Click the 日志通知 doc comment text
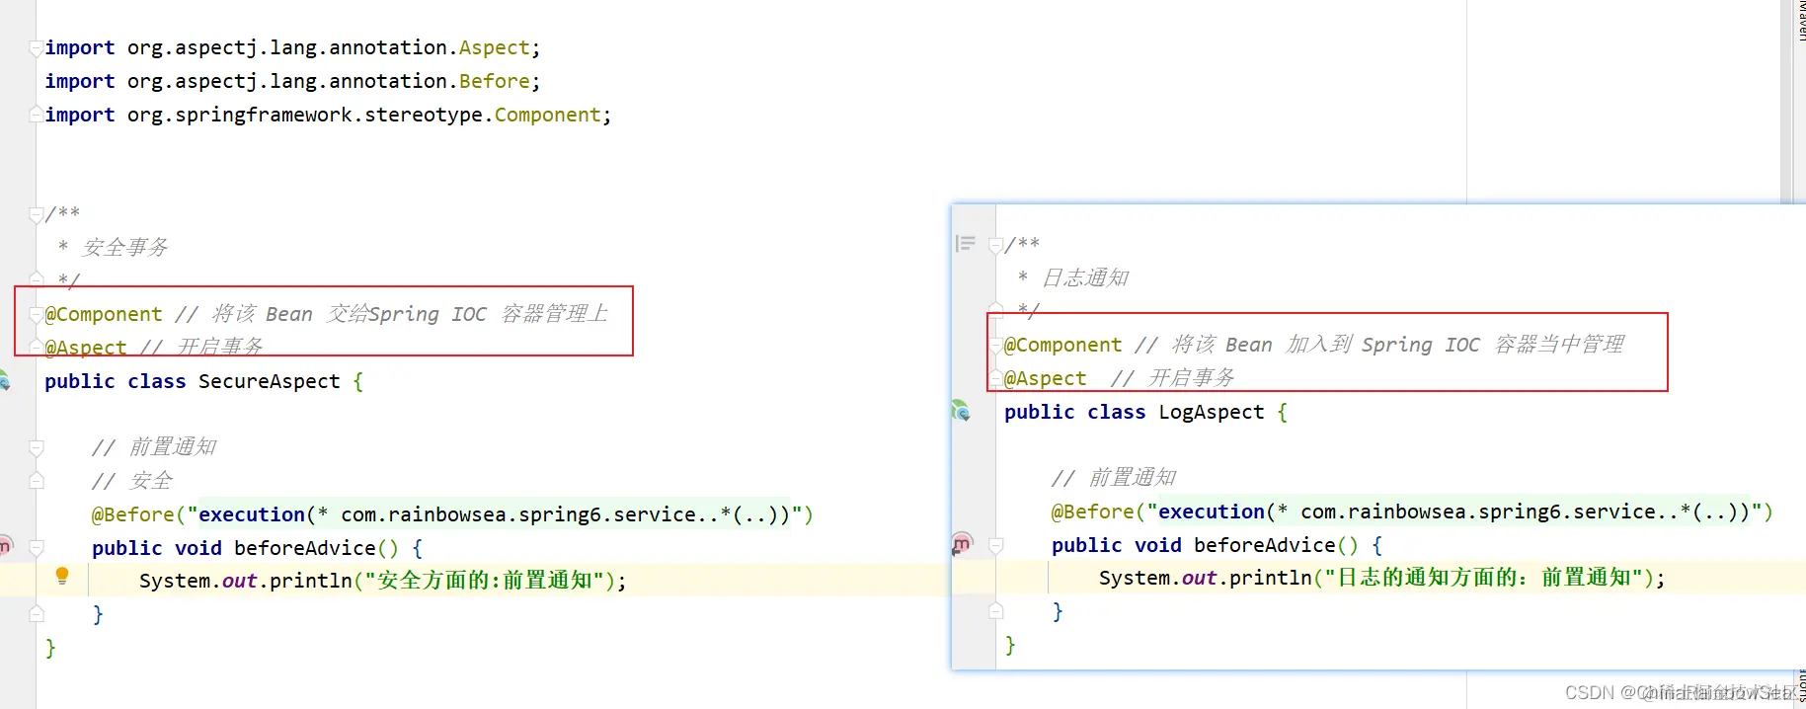1806x709 pixels. 1085,277
